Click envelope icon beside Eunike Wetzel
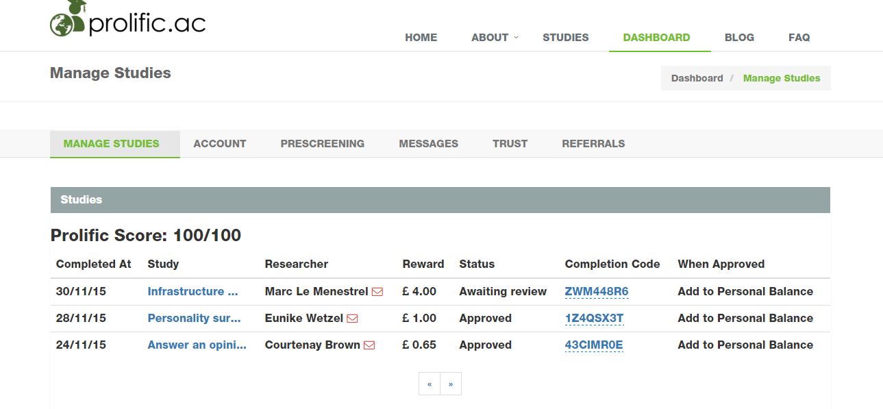 [x=353, y=319]
